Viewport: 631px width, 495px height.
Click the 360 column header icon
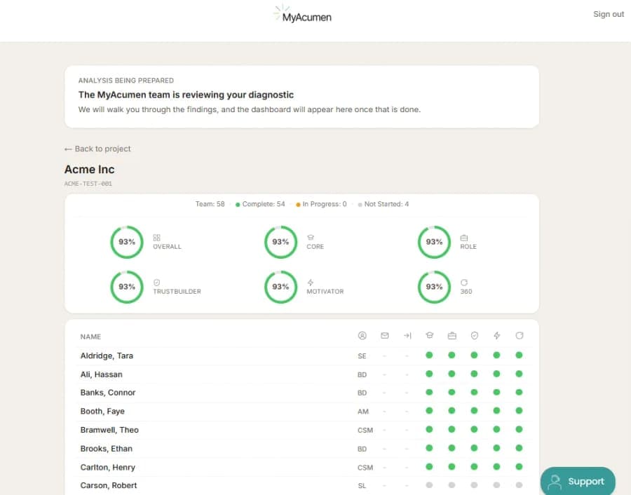coord(519,336)
